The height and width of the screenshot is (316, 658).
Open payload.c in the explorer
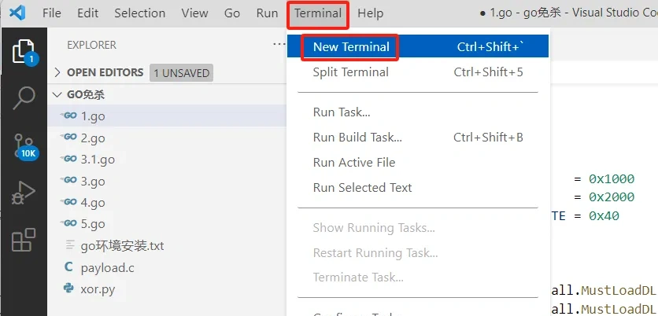[x=167, y=267]
